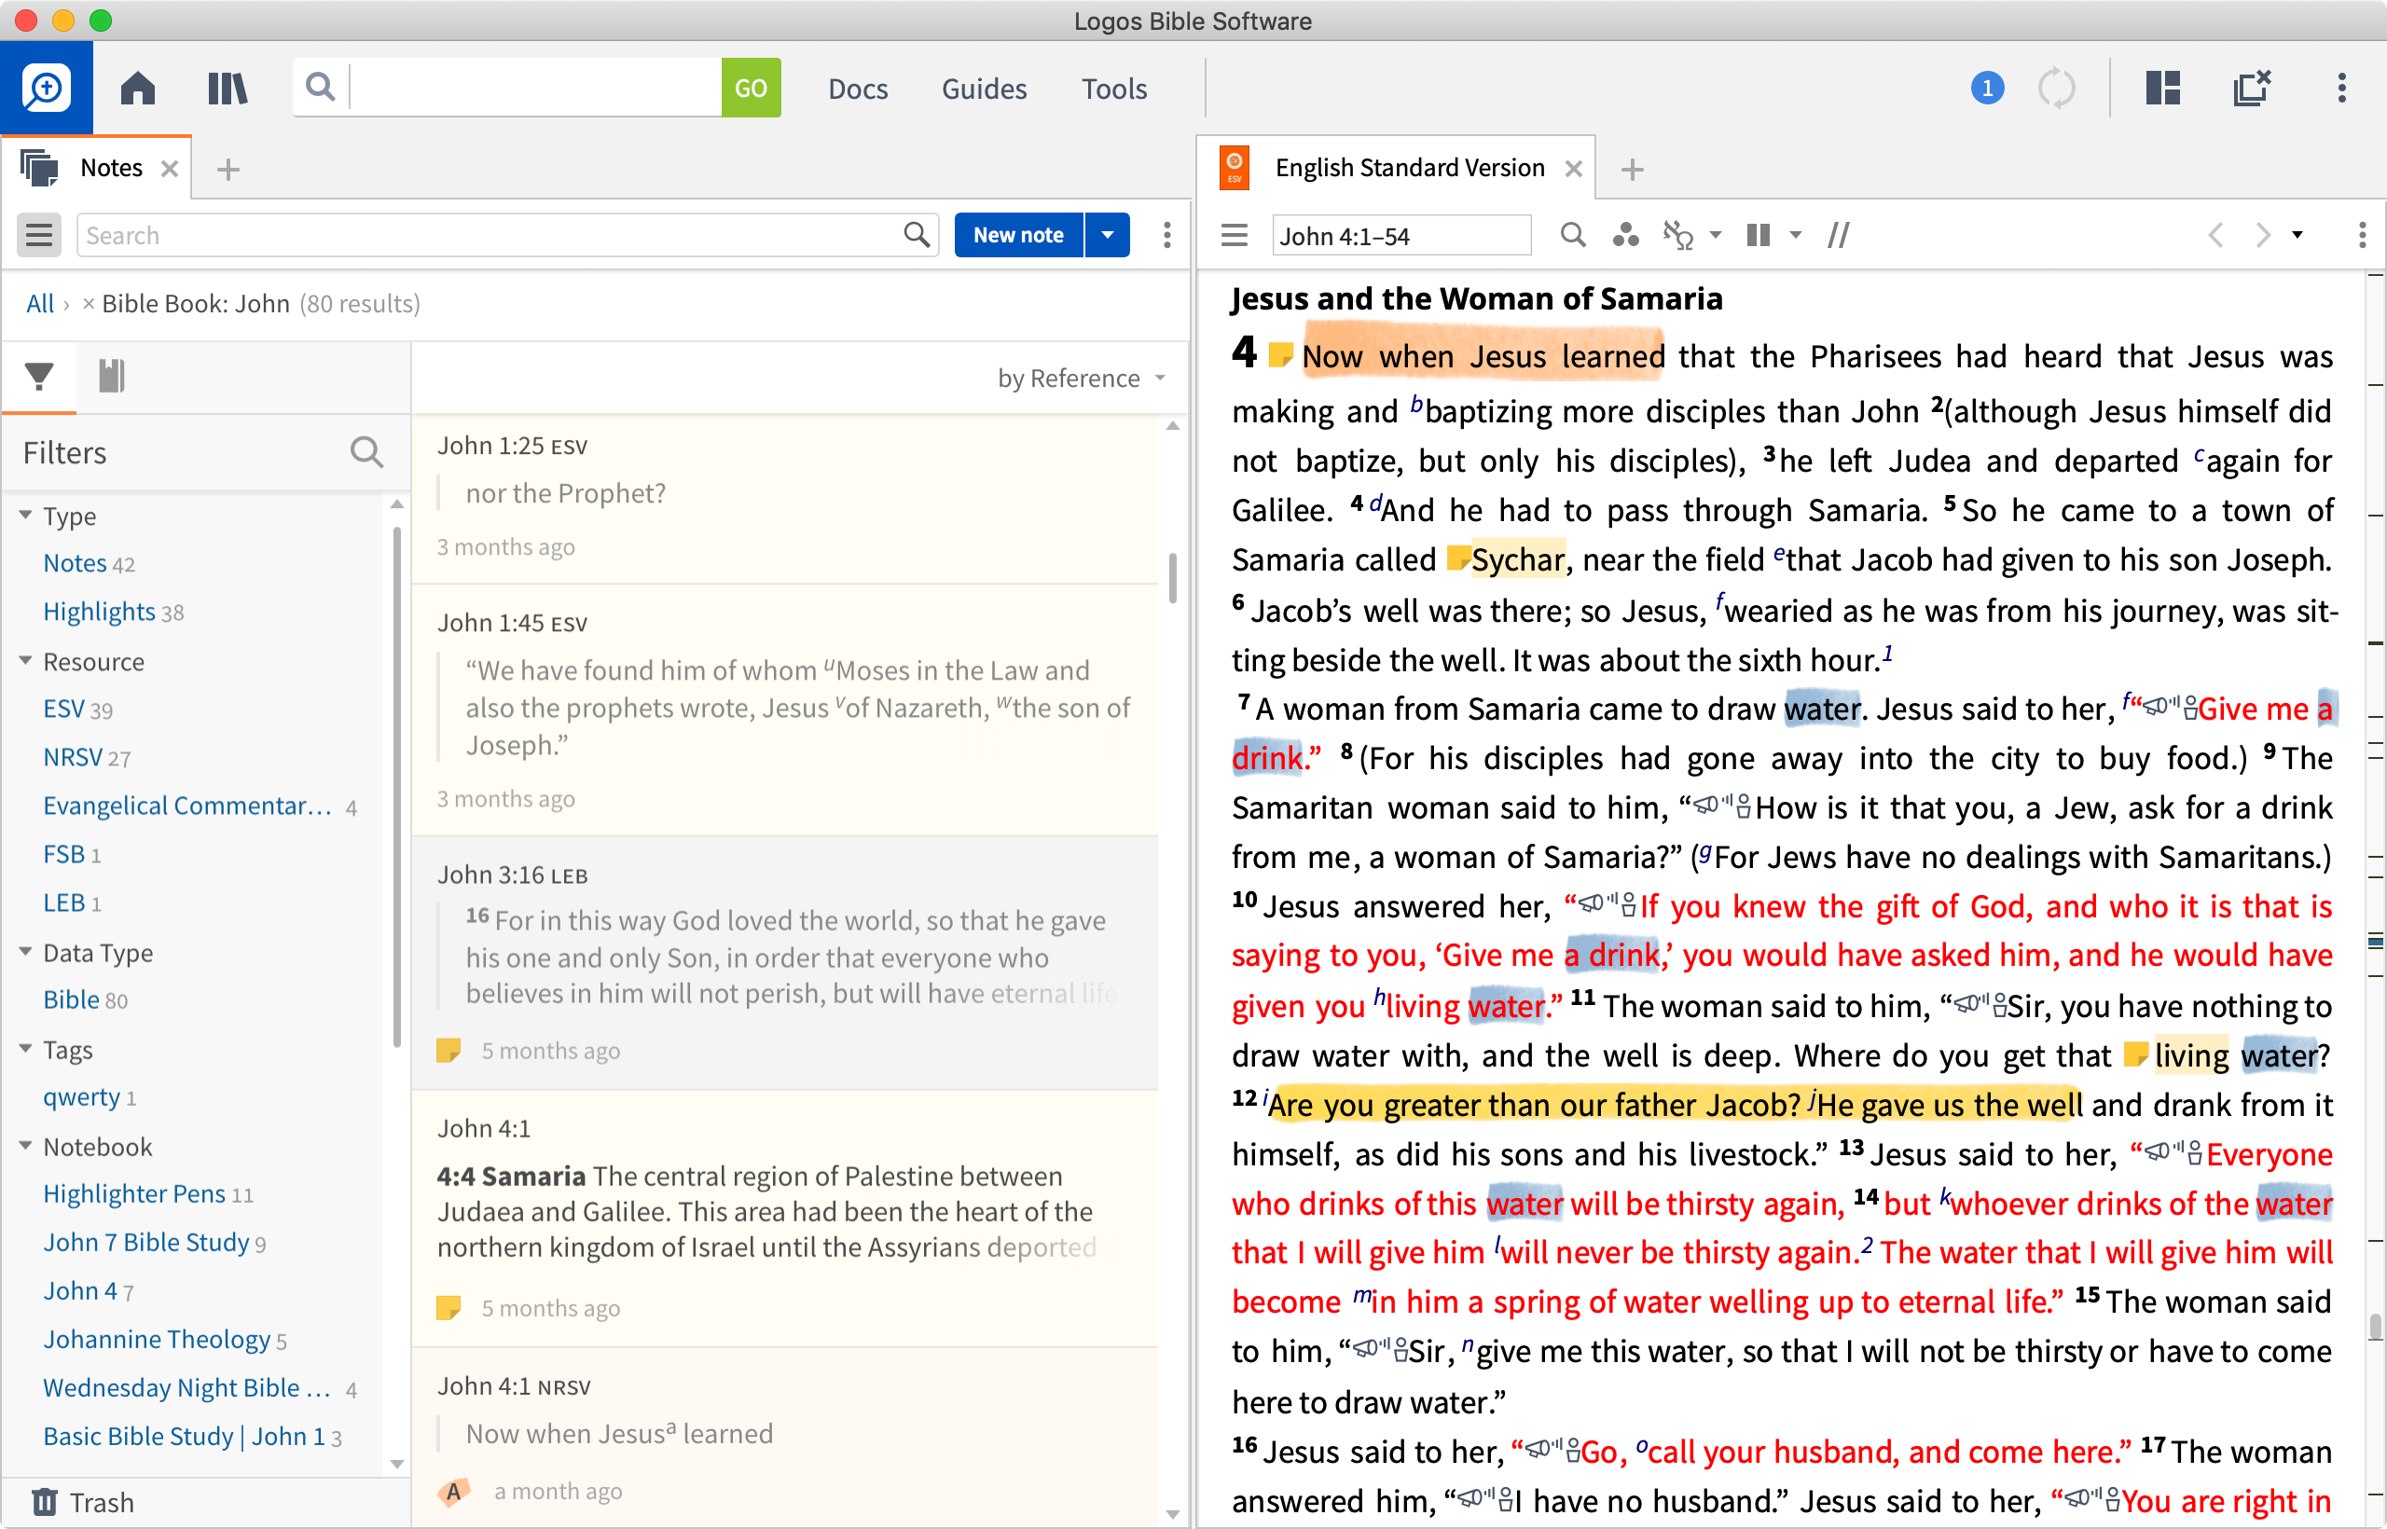Open the ESV history dropdown arrow

pos(2297,235)
